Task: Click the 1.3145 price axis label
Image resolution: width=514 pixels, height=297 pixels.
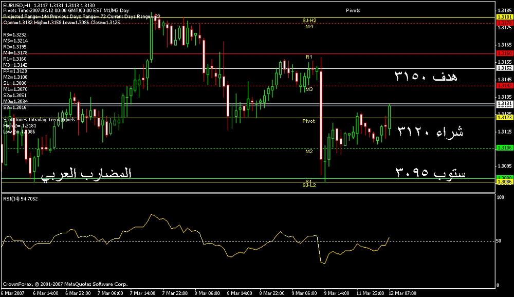Action: point(505,80)
